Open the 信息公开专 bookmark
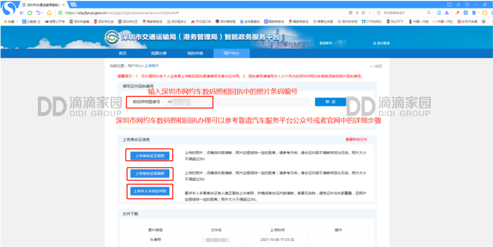 click(x=55, y=21)
